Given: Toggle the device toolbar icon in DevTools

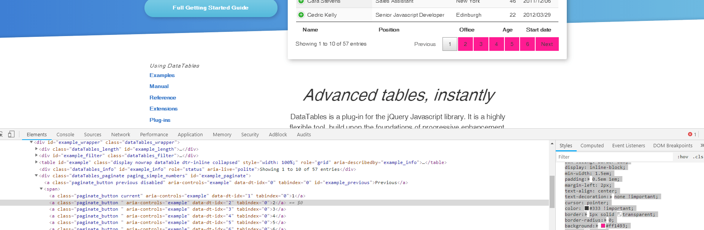Looking at the screenshot, I should (x=11, y=134).
